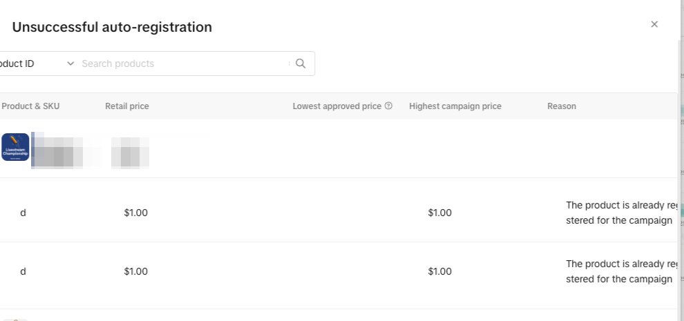
Task: Click the Reason column header
Action: 562,106
